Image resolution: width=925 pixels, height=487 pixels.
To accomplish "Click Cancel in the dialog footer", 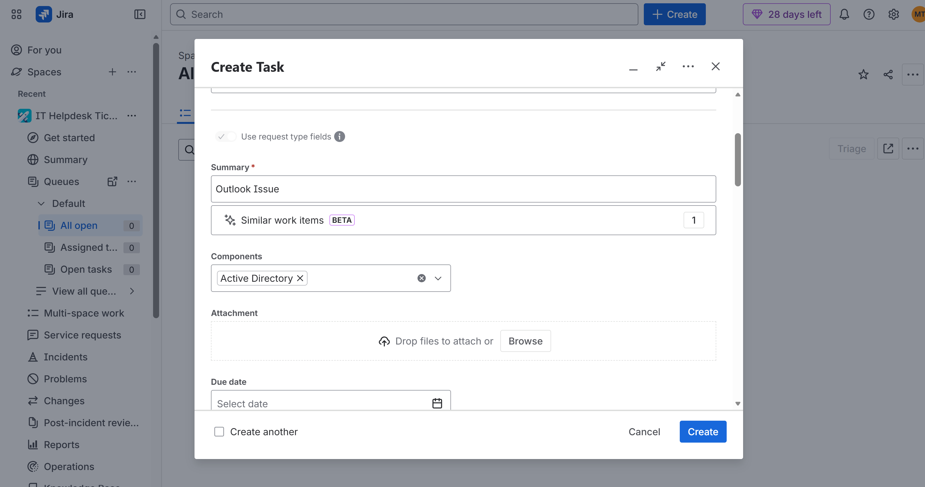I will 644,431.
